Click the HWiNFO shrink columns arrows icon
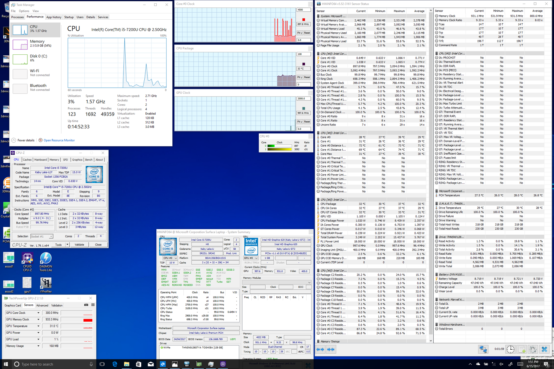The height and width of the screenshot is (369, 554). (331, 349)
